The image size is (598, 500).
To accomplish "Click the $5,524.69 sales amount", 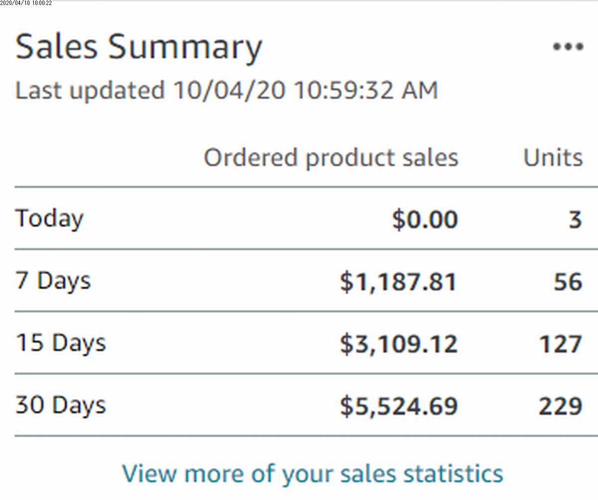I will (x=398, y=406).
